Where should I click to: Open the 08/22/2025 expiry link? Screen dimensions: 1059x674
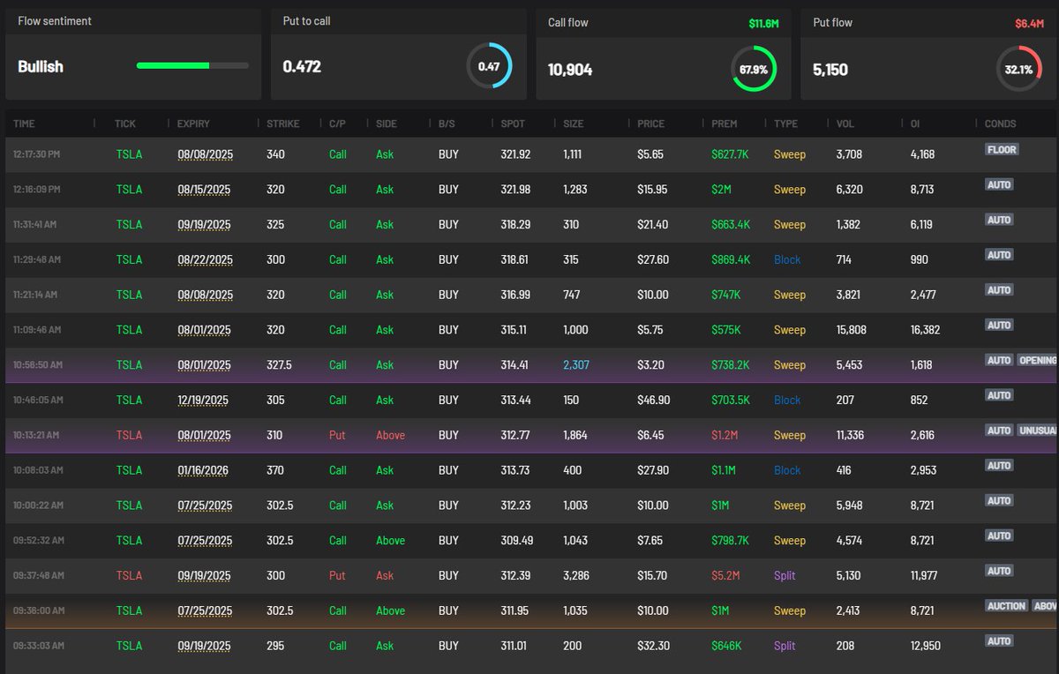(204, 259)
